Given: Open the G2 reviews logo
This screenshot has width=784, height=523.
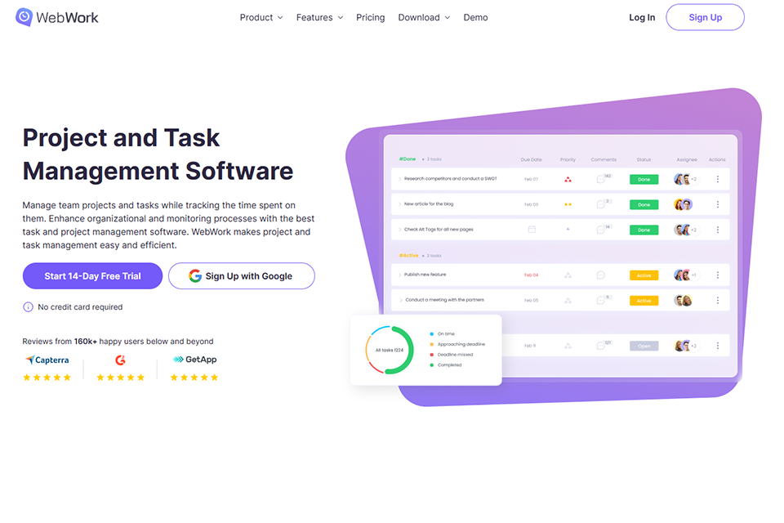Looking at the screenshot, I should coord(121,360).
